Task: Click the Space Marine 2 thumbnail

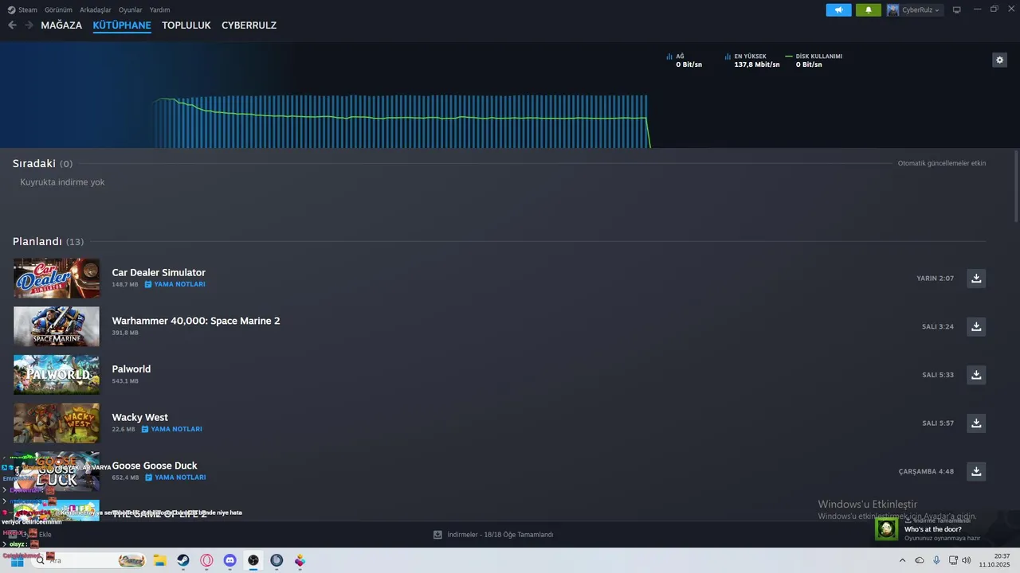Action: tap(57, 326)
